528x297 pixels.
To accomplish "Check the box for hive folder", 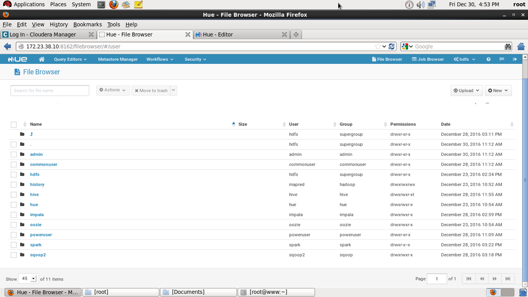I will click(13, 194).
